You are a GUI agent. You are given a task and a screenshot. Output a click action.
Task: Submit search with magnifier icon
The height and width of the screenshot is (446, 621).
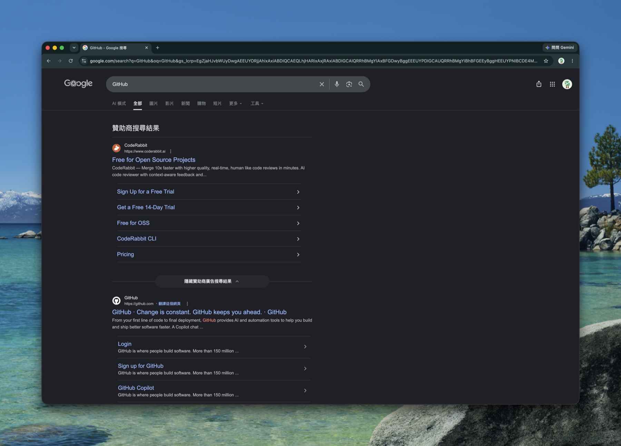[x=361, y=84]
